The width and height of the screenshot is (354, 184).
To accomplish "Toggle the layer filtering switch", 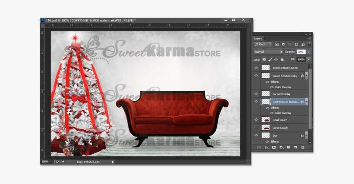I will pos(310,44).
